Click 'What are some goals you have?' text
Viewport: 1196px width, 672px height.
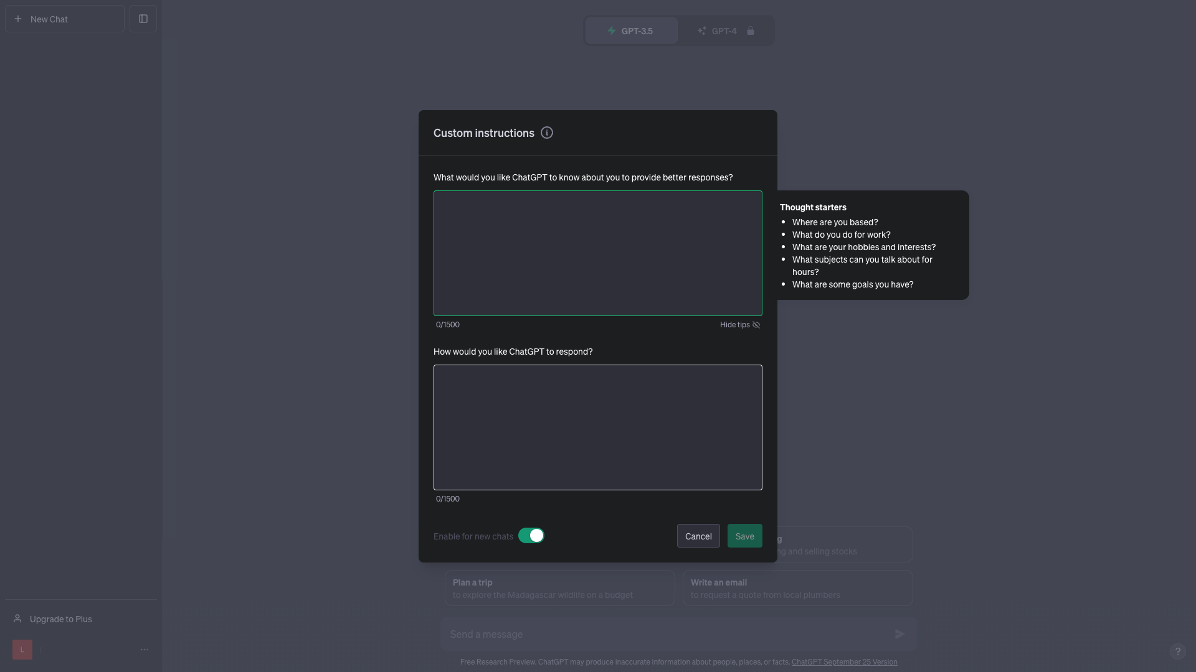click(x=852, y=284)
